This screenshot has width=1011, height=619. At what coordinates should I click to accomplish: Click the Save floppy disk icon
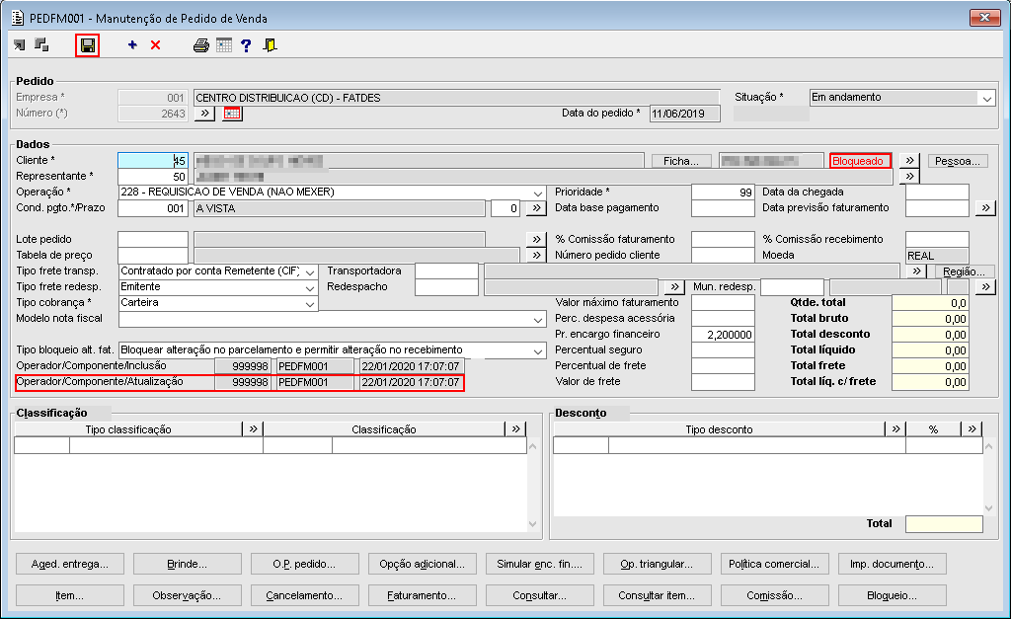click(88, 45)
